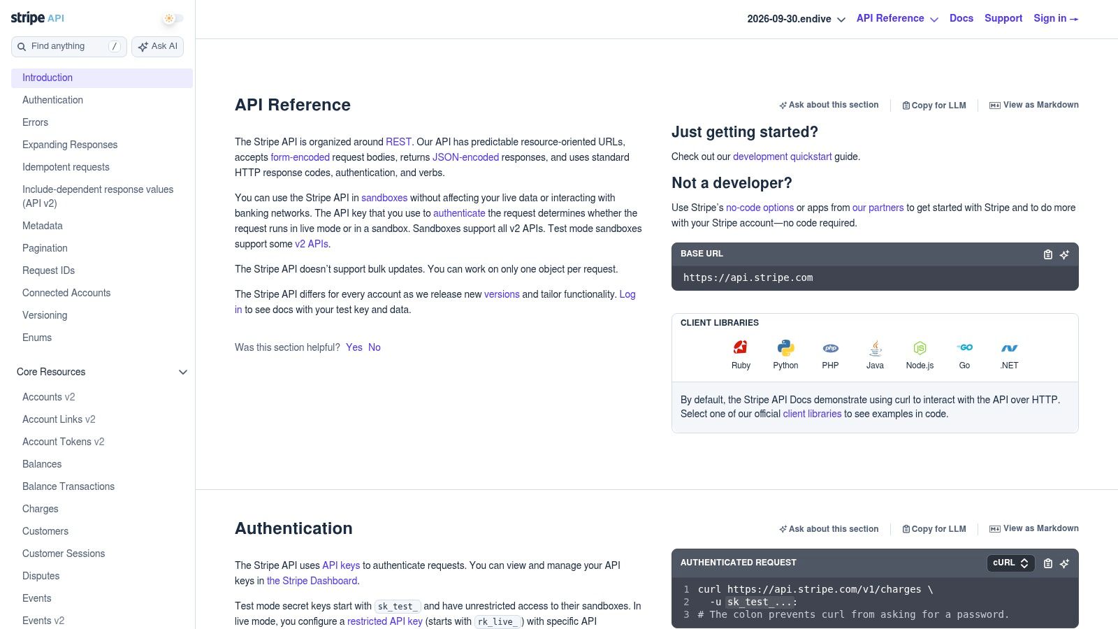
Task: Select the .NET client library icon
Action: 1009,348
